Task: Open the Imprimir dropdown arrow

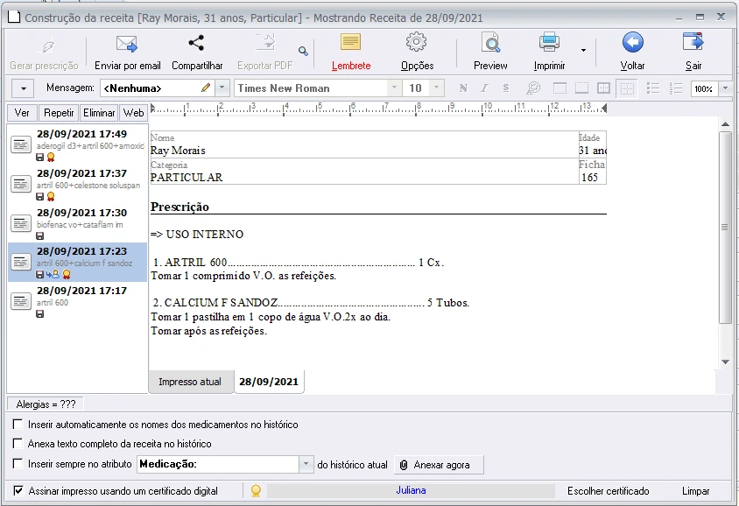Action: (x=583, y=50)
